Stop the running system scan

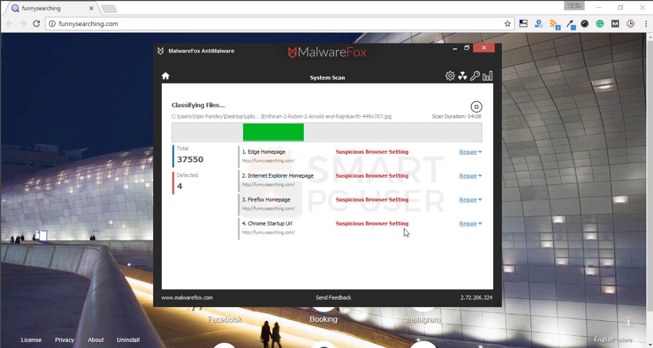(x=476, y=107)
